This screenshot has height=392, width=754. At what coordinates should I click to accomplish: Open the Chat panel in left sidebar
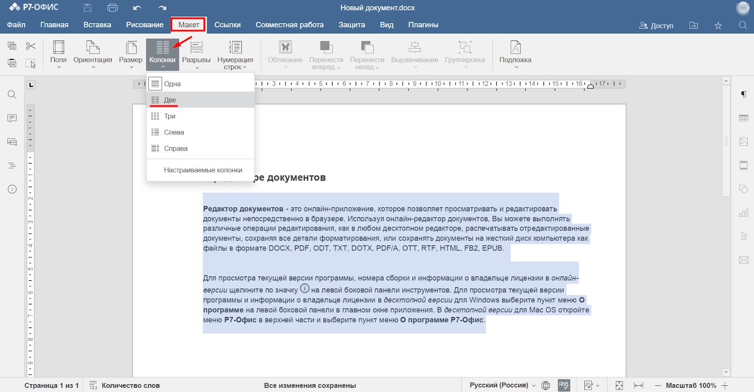pos(12,142)
